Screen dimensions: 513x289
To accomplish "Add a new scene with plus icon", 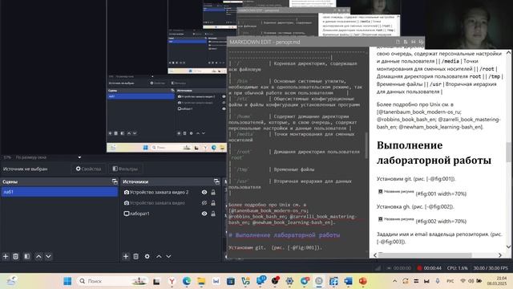I will pos(6,256).
